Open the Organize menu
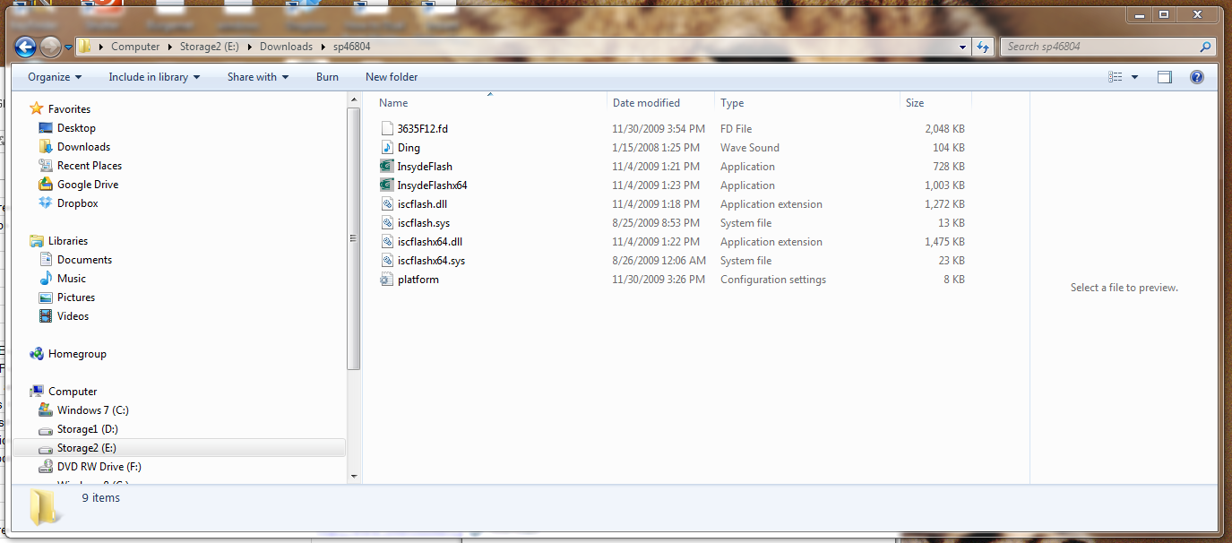 [55, 77]
